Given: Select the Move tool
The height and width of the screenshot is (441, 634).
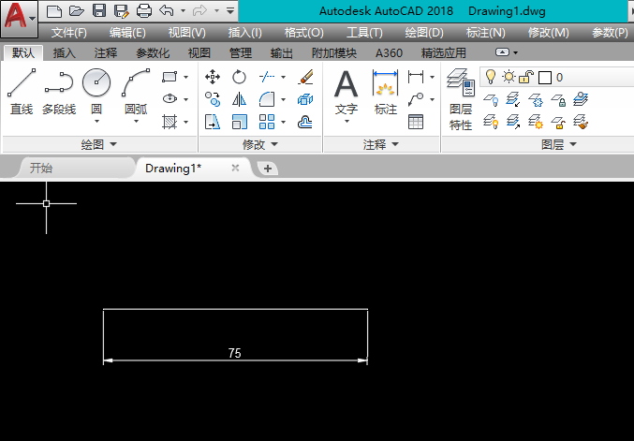Looking at the screenshot, I should [x=213, y=77].
